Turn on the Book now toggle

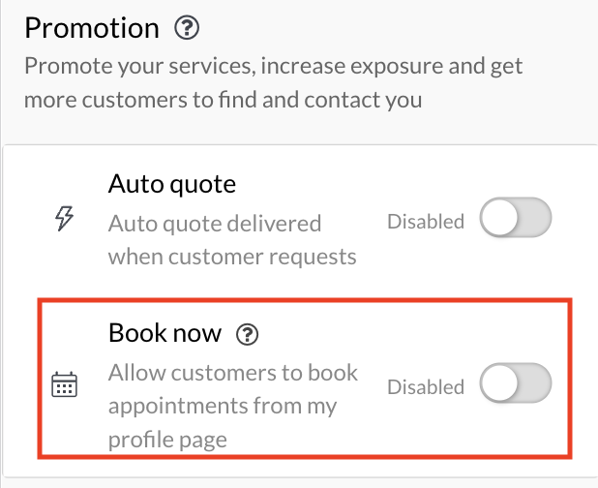pyautogui.click(x=516, y=385)
